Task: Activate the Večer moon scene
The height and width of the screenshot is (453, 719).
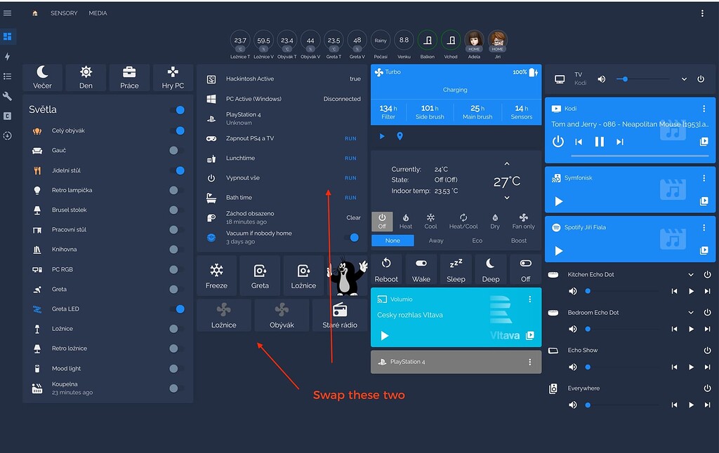Action: tap(42, 77)
